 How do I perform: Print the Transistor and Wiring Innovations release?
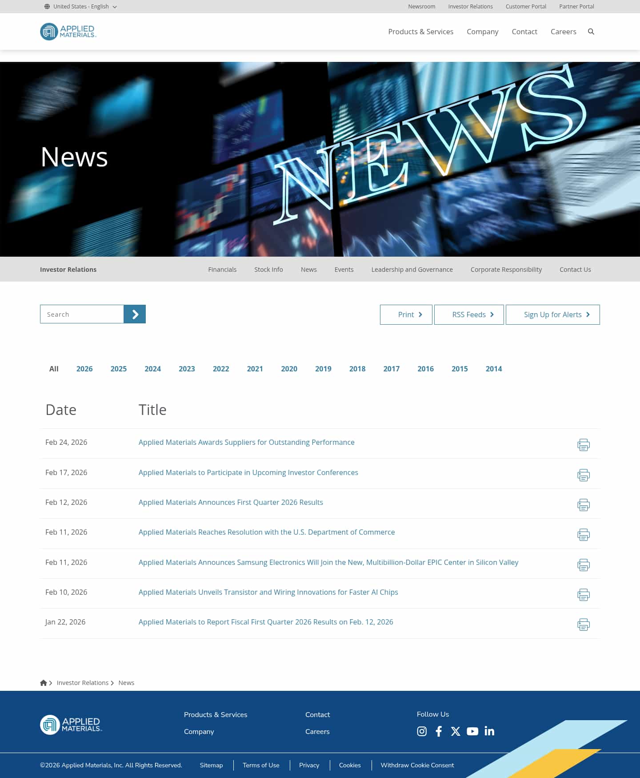coord(584,595)
